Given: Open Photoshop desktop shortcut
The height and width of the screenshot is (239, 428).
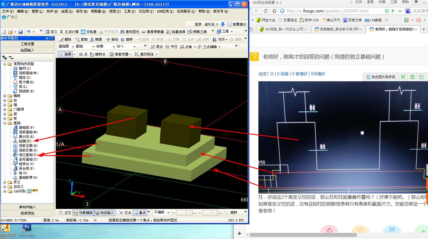Looking at the screenshot, I should (x=27, y=230).
